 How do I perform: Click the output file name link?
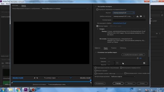[x=120, y=23]
